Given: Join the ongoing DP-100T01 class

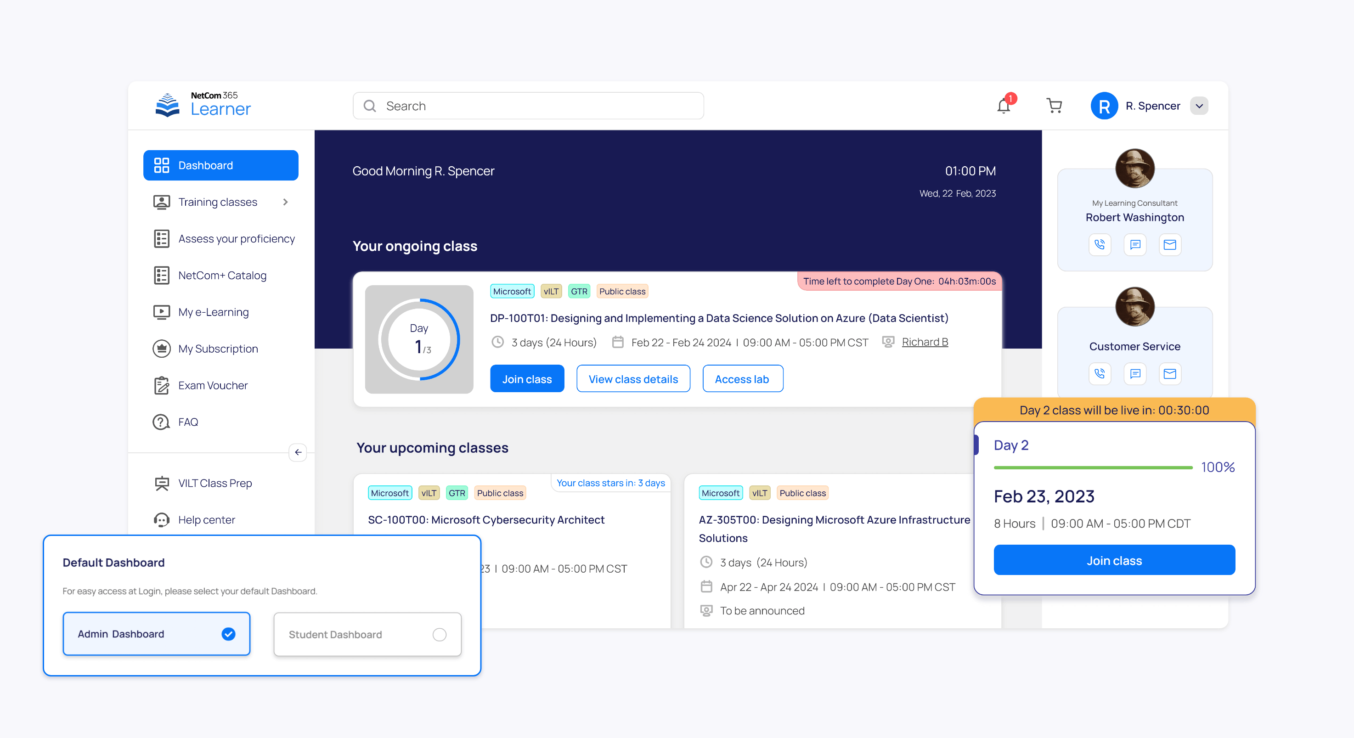Looking at the screenshot, I should [527, 378].
